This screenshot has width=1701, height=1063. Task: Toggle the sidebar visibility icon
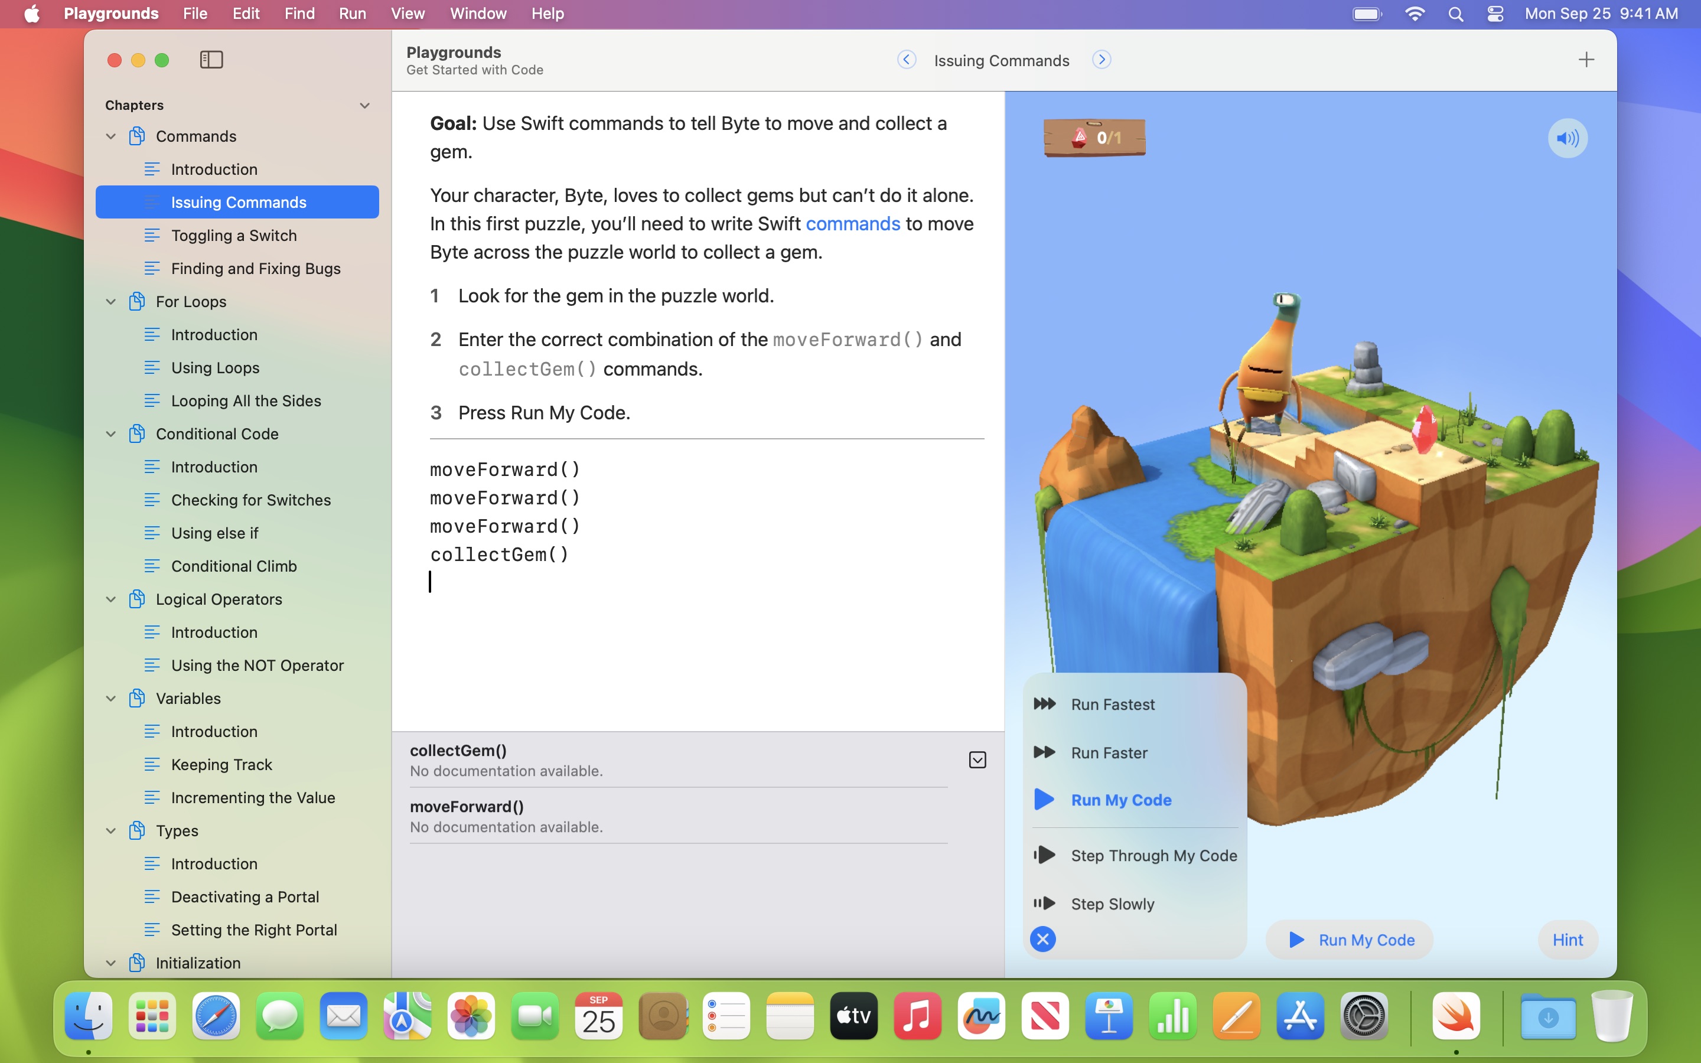click(211, 60)
